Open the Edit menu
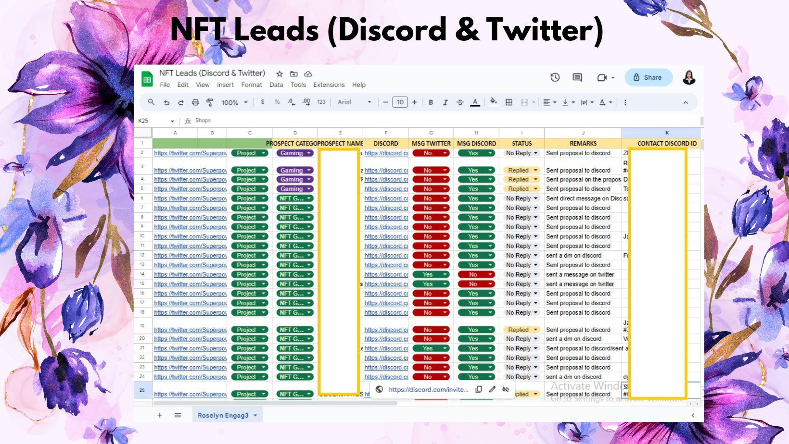This screenshot has height=444, width=789. [x=183, y=85]
